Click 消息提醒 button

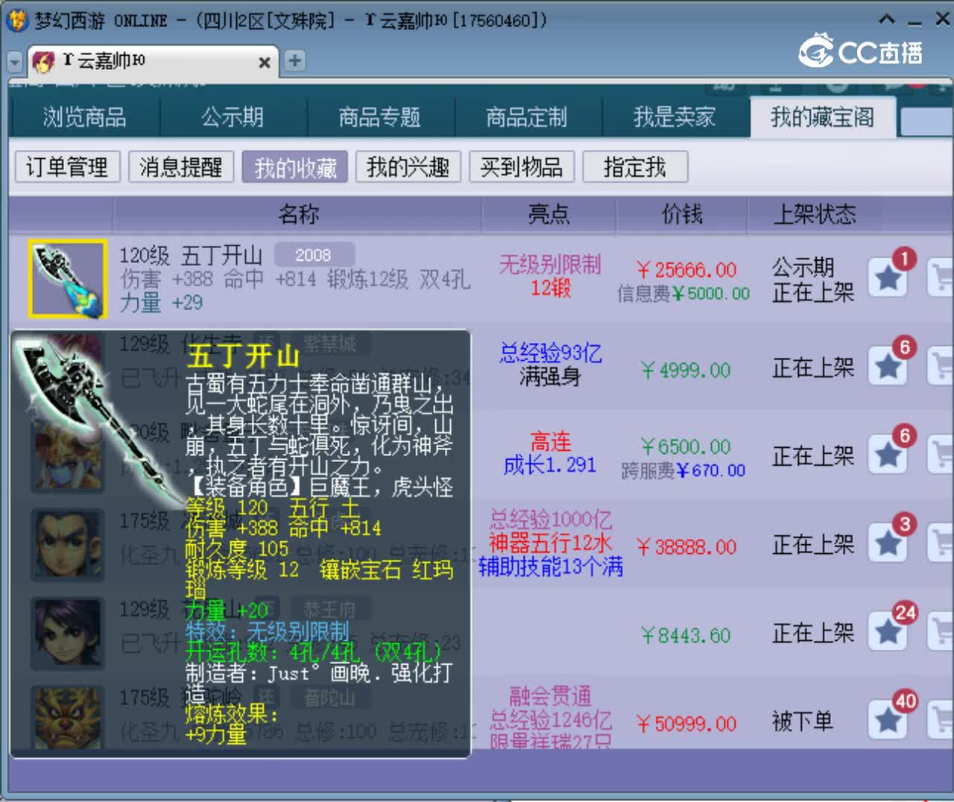coord(181,167)
